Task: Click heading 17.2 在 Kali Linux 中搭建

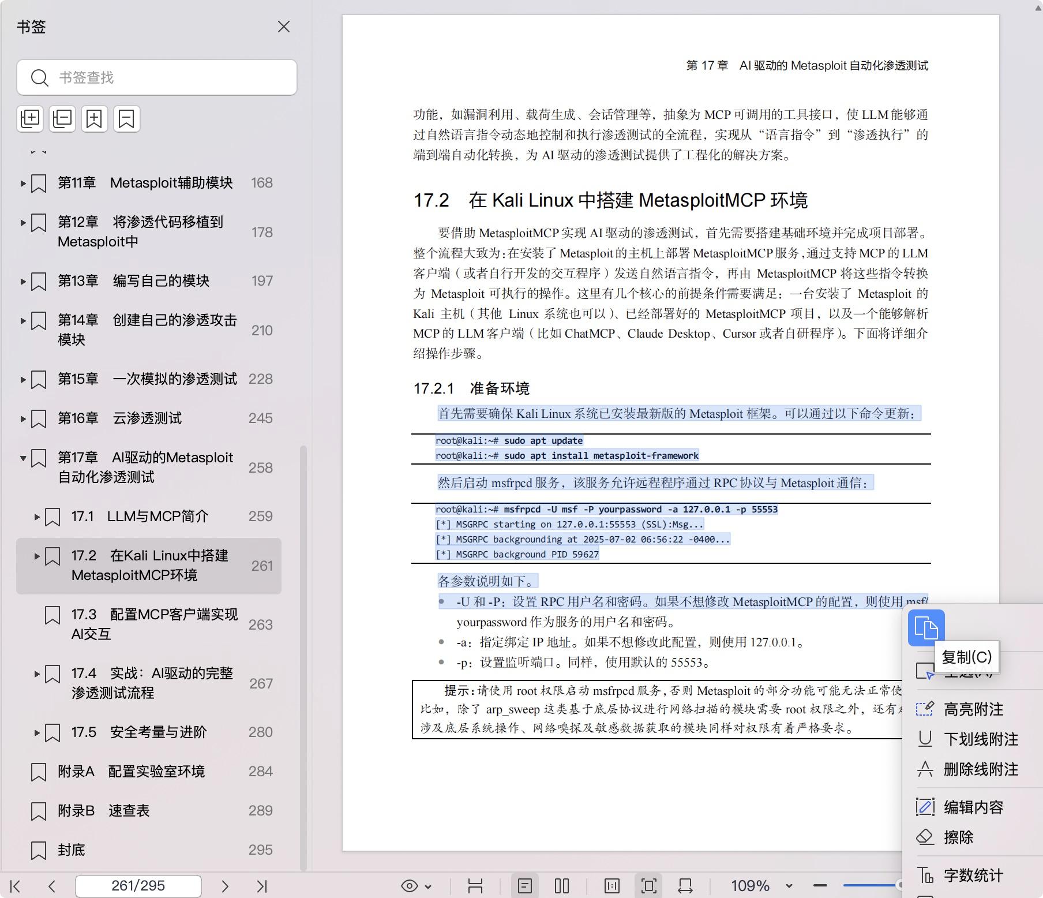Action: click(610, 200)
